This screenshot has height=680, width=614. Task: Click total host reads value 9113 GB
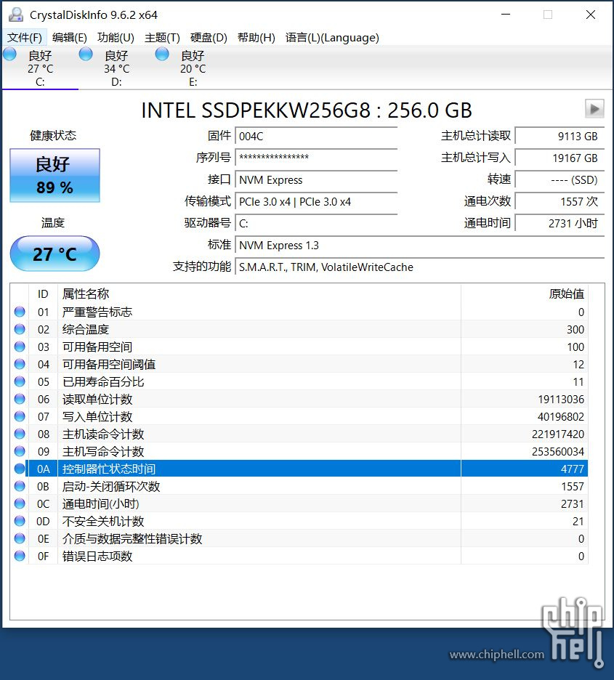pyautogui.click(x=560, y=136)
